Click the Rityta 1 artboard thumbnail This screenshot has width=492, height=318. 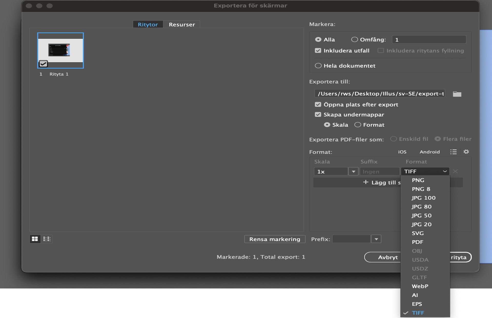(x=60, y=51)
